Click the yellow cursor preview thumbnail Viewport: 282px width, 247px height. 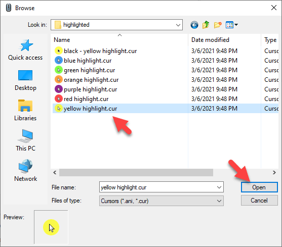click(51, 227)
